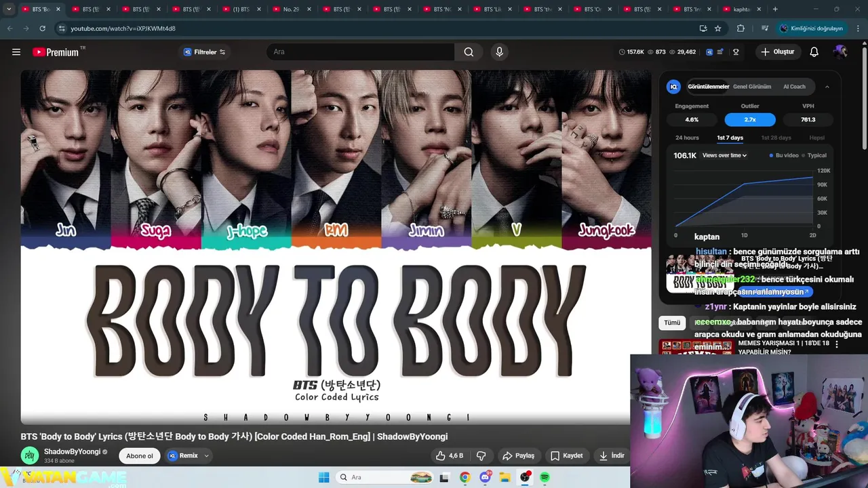This screenshot has width=868, height=488.
Task: Click the Paylaş share button
Action: click(x=518, y=455)
